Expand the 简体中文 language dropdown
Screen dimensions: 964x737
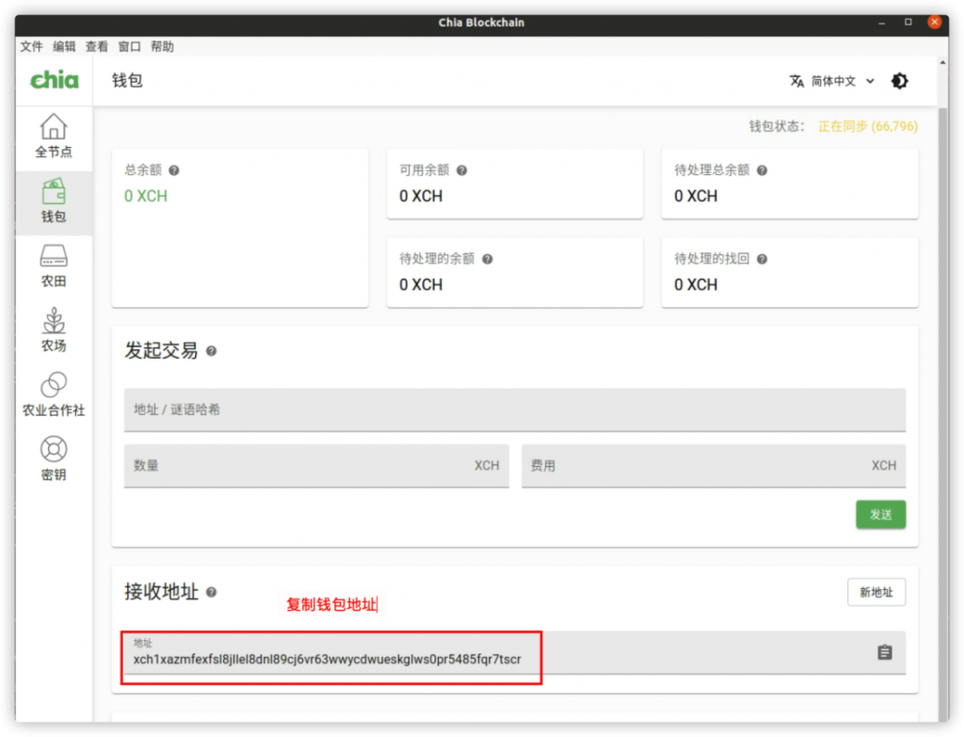(x=832, y=81)
